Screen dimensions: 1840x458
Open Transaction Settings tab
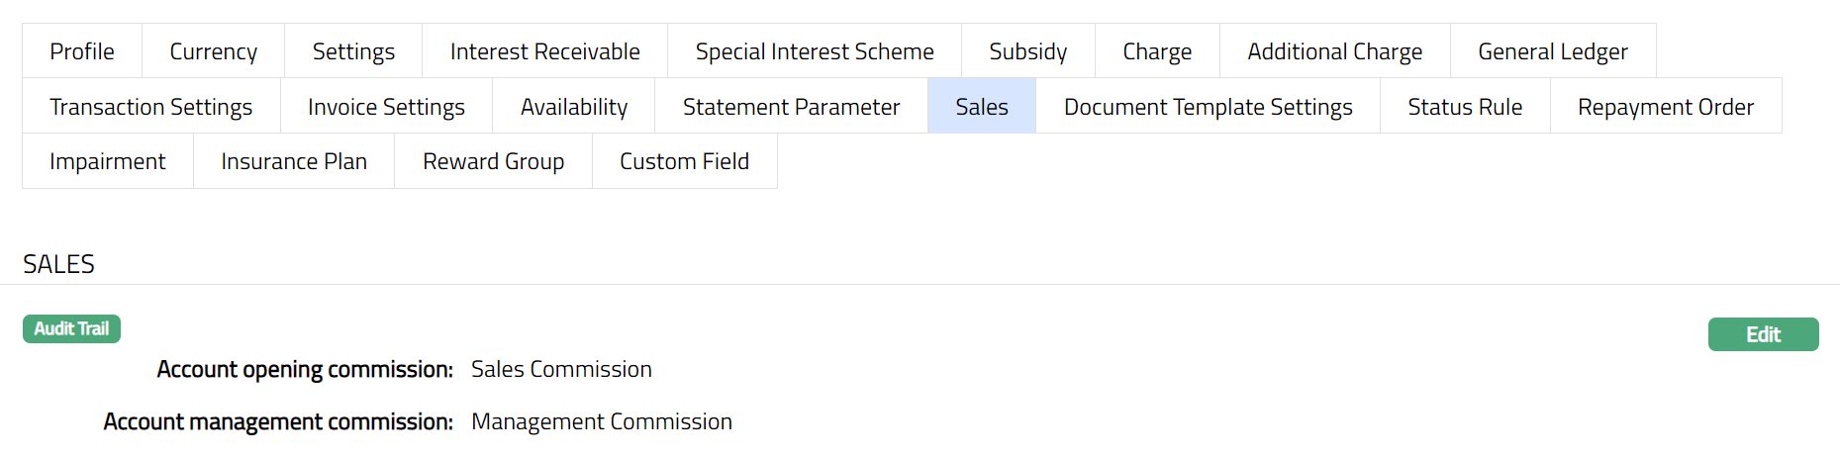151,107
